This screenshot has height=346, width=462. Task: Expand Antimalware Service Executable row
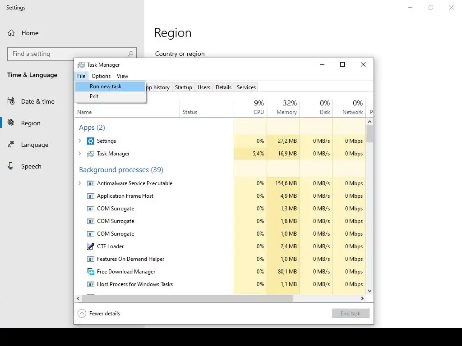[79, 183]
